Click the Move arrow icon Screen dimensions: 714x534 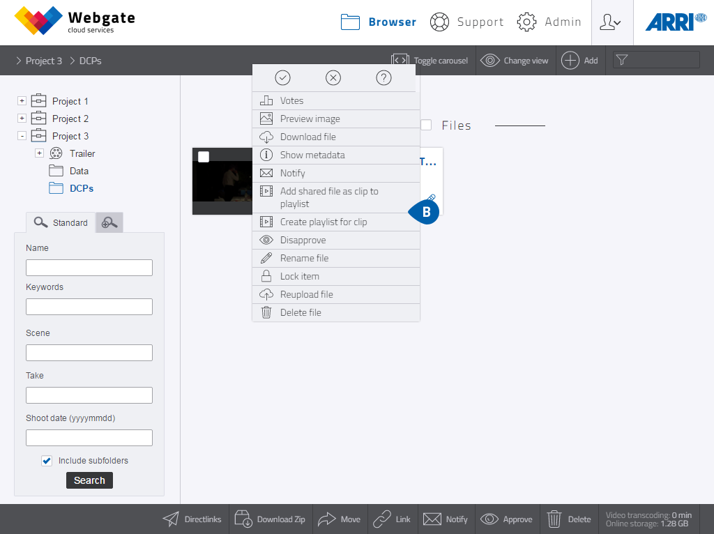[326, 519]
